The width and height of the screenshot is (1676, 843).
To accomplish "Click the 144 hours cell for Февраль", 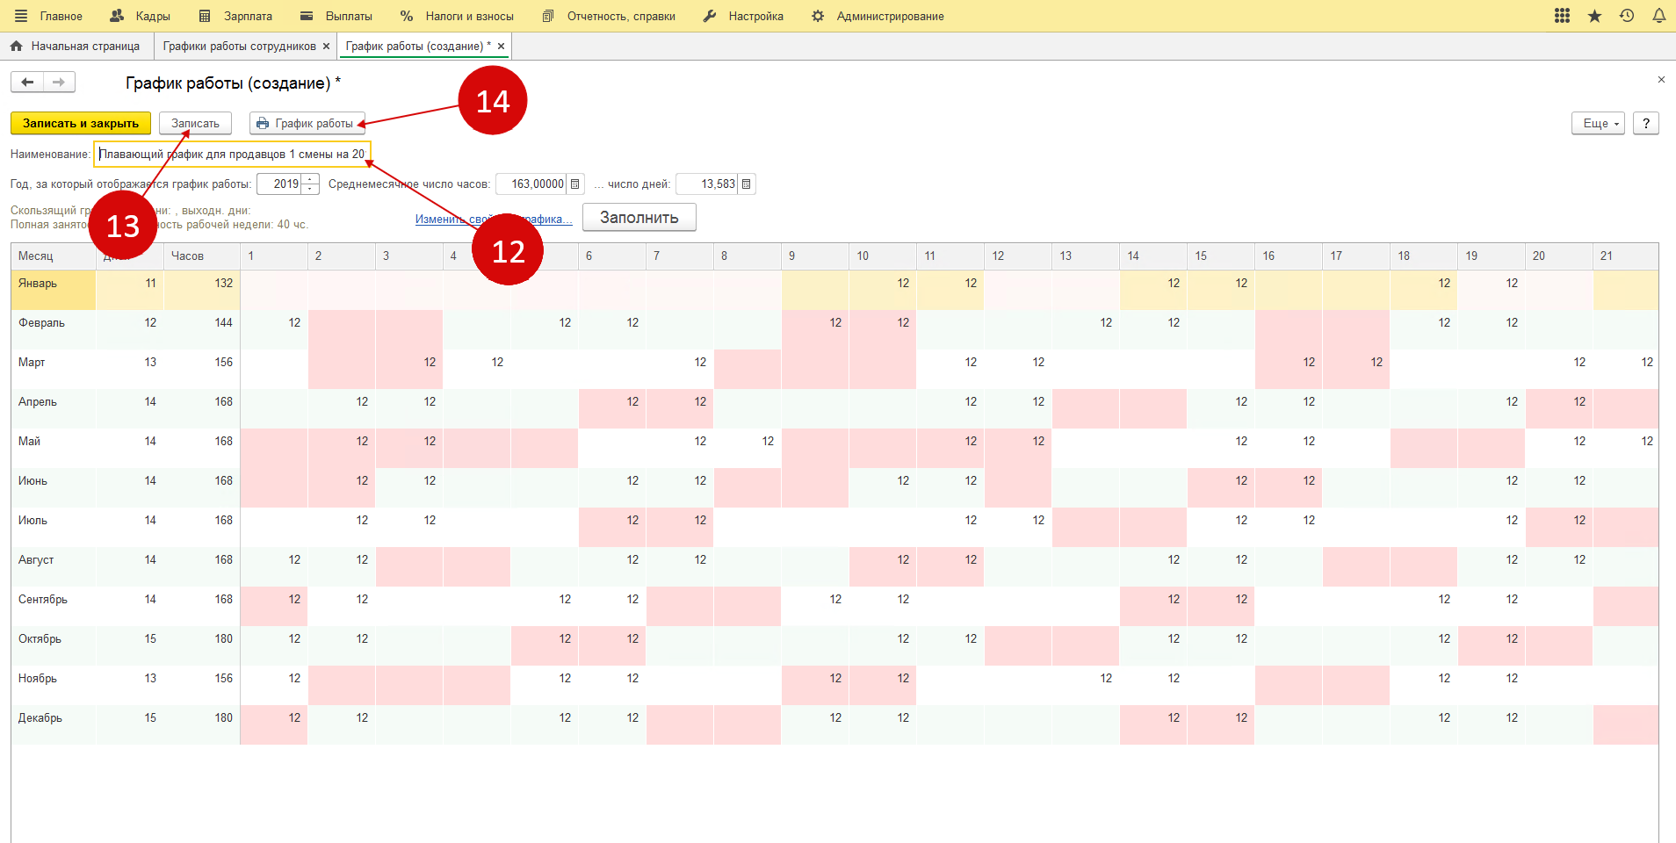I will tap(202, 329).
